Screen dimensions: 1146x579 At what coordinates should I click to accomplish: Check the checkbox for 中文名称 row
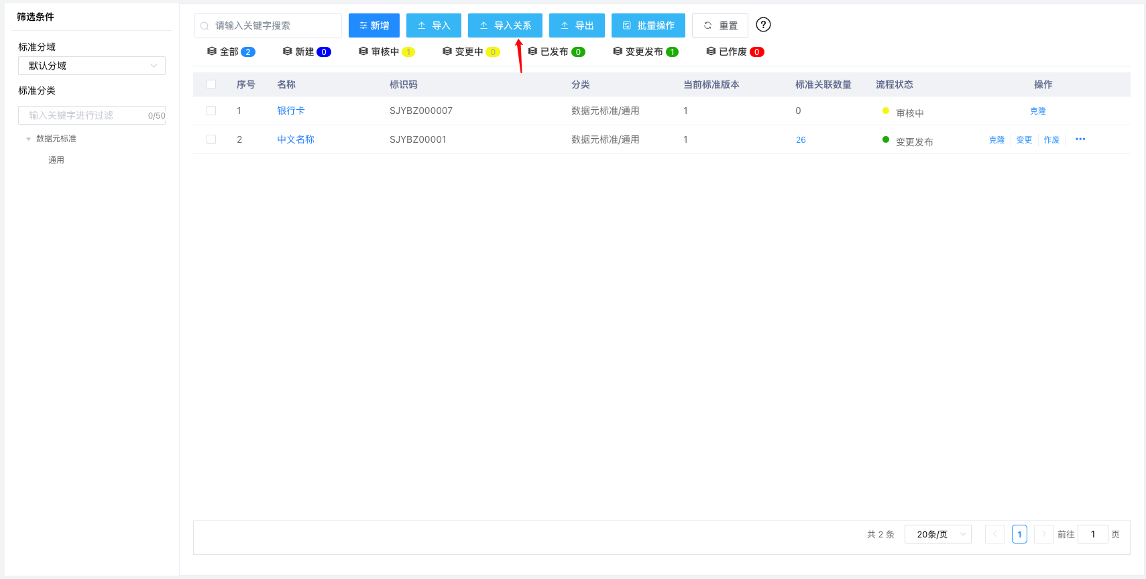(x=211, y=139)
